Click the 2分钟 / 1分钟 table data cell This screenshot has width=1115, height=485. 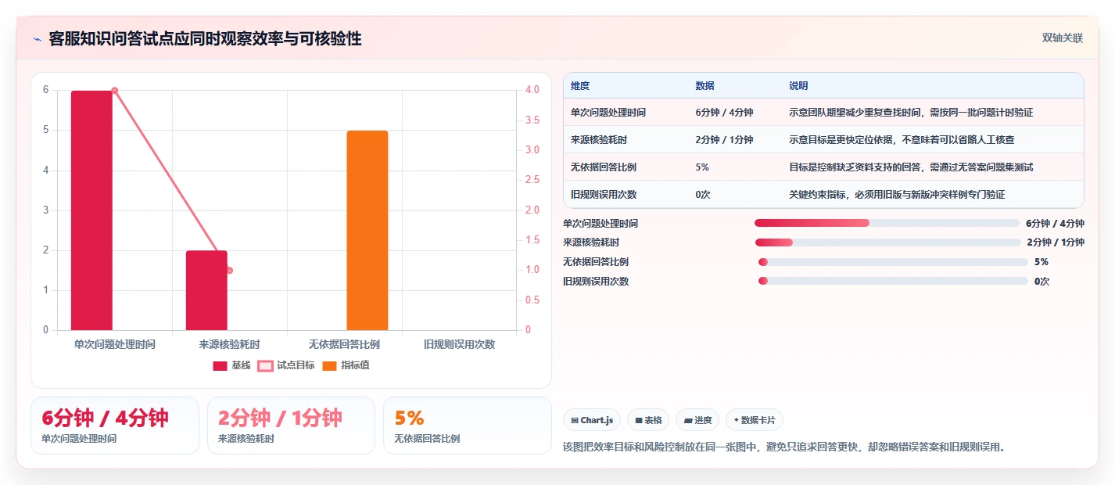click(724, 140)
